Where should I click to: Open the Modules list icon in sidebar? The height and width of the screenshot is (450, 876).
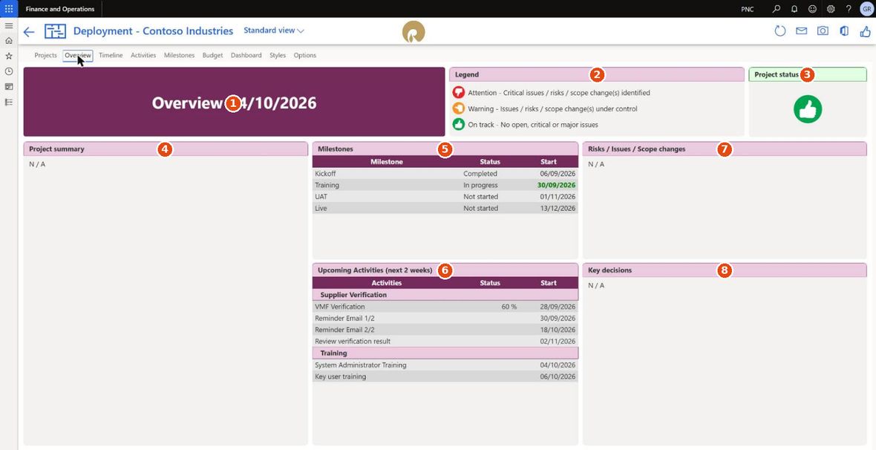click(9, 102)
